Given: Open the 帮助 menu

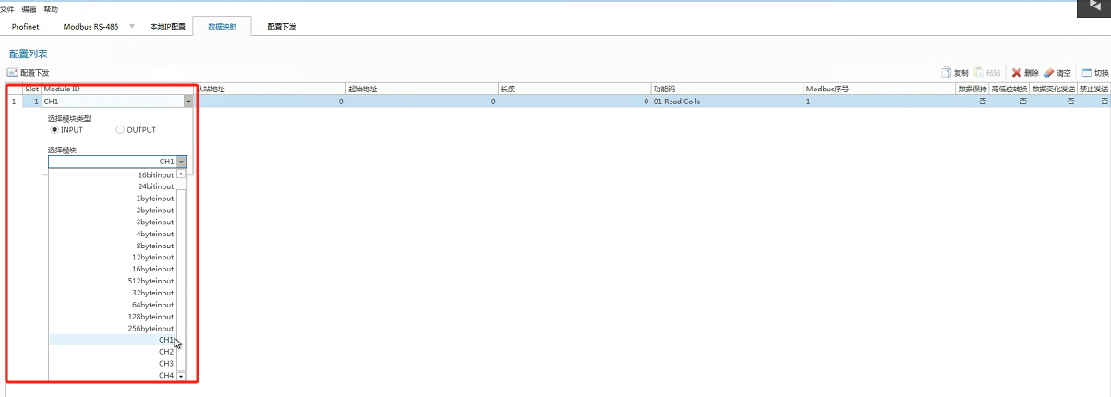Looking at the screenshot, I should click(51, 8).
